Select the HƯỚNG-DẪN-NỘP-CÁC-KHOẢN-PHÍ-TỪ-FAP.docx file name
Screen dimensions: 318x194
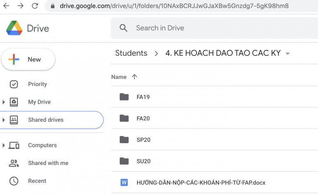pos(201,182)
